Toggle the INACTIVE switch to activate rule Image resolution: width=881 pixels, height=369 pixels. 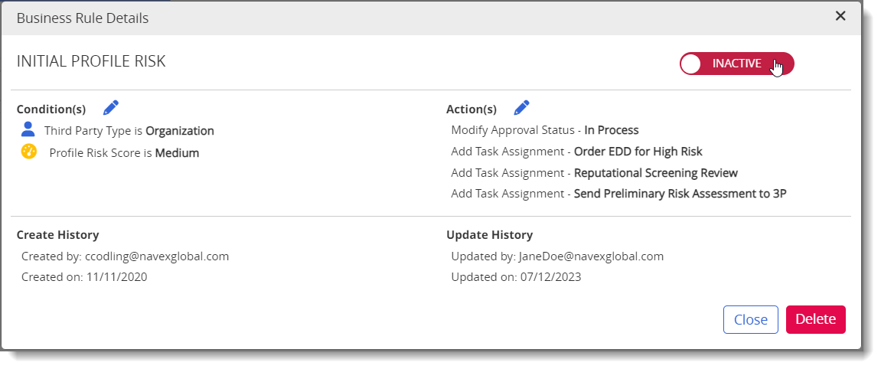click(x=736, y=64)
